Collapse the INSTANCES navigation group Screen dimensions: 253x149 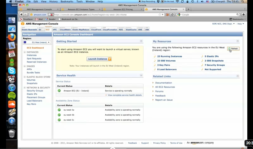coord(25,52)
